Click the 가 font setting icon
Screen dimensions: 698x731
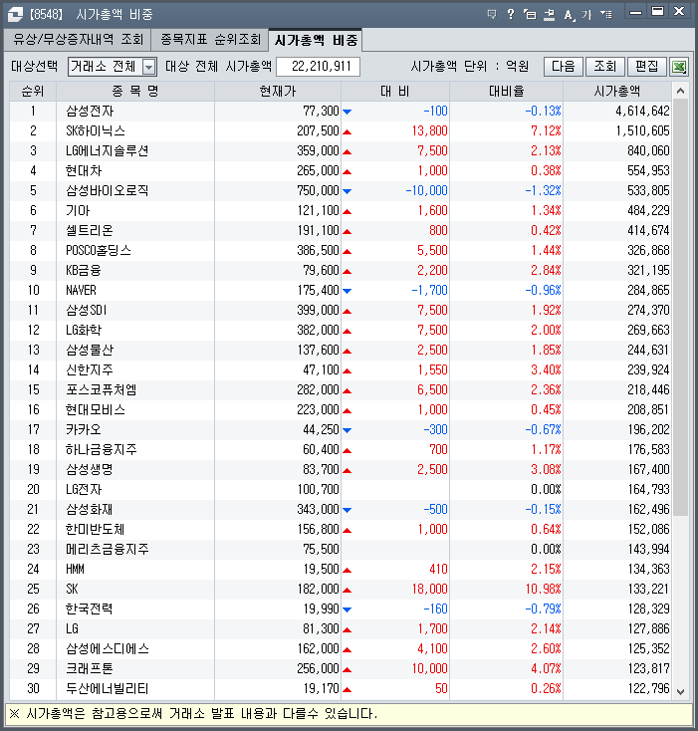pos(586,15)
